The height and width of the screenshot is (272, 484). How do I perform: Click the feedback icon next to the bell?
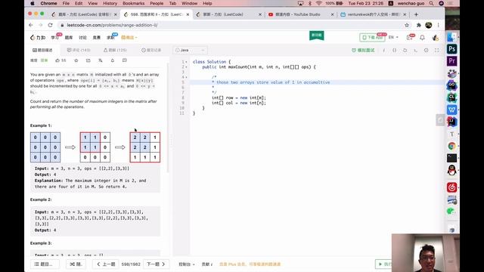pyautogui.click(x=124, y=60)
